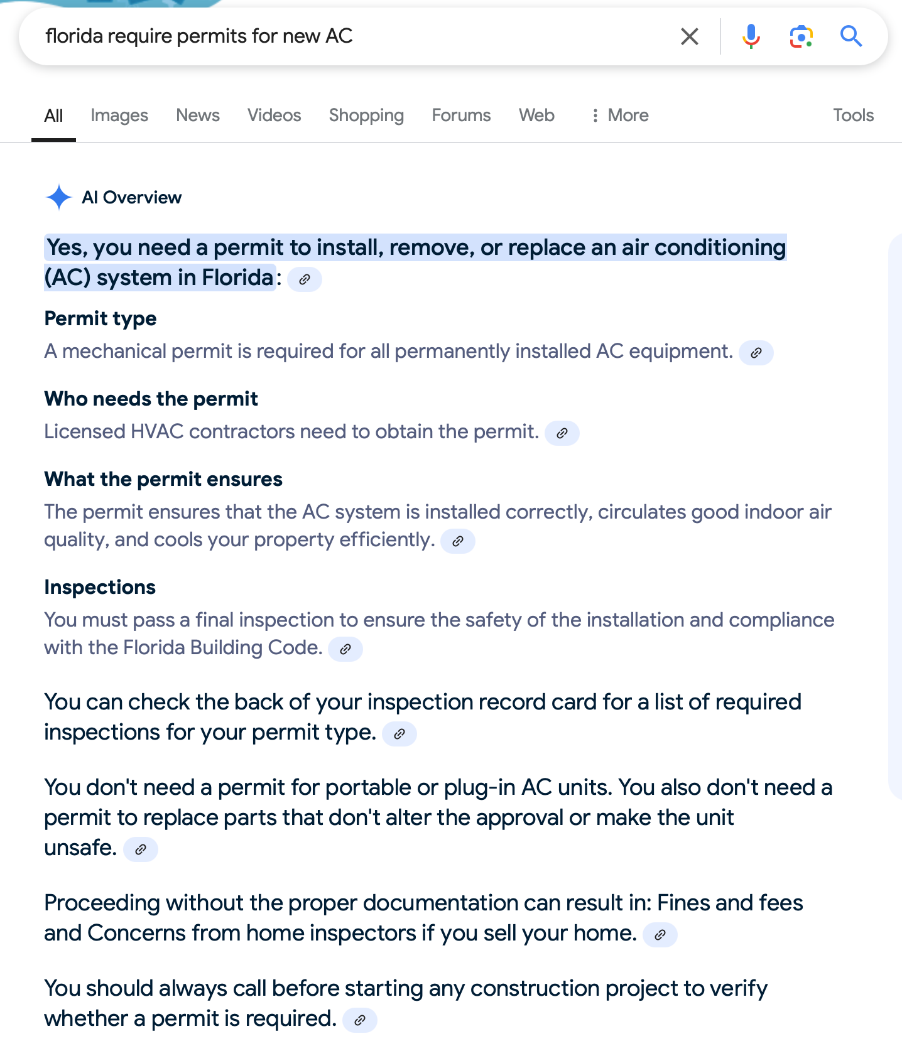902x1051 pixels.
Task: Open source link after 'permit is required'
Action: click(360, 1020)
